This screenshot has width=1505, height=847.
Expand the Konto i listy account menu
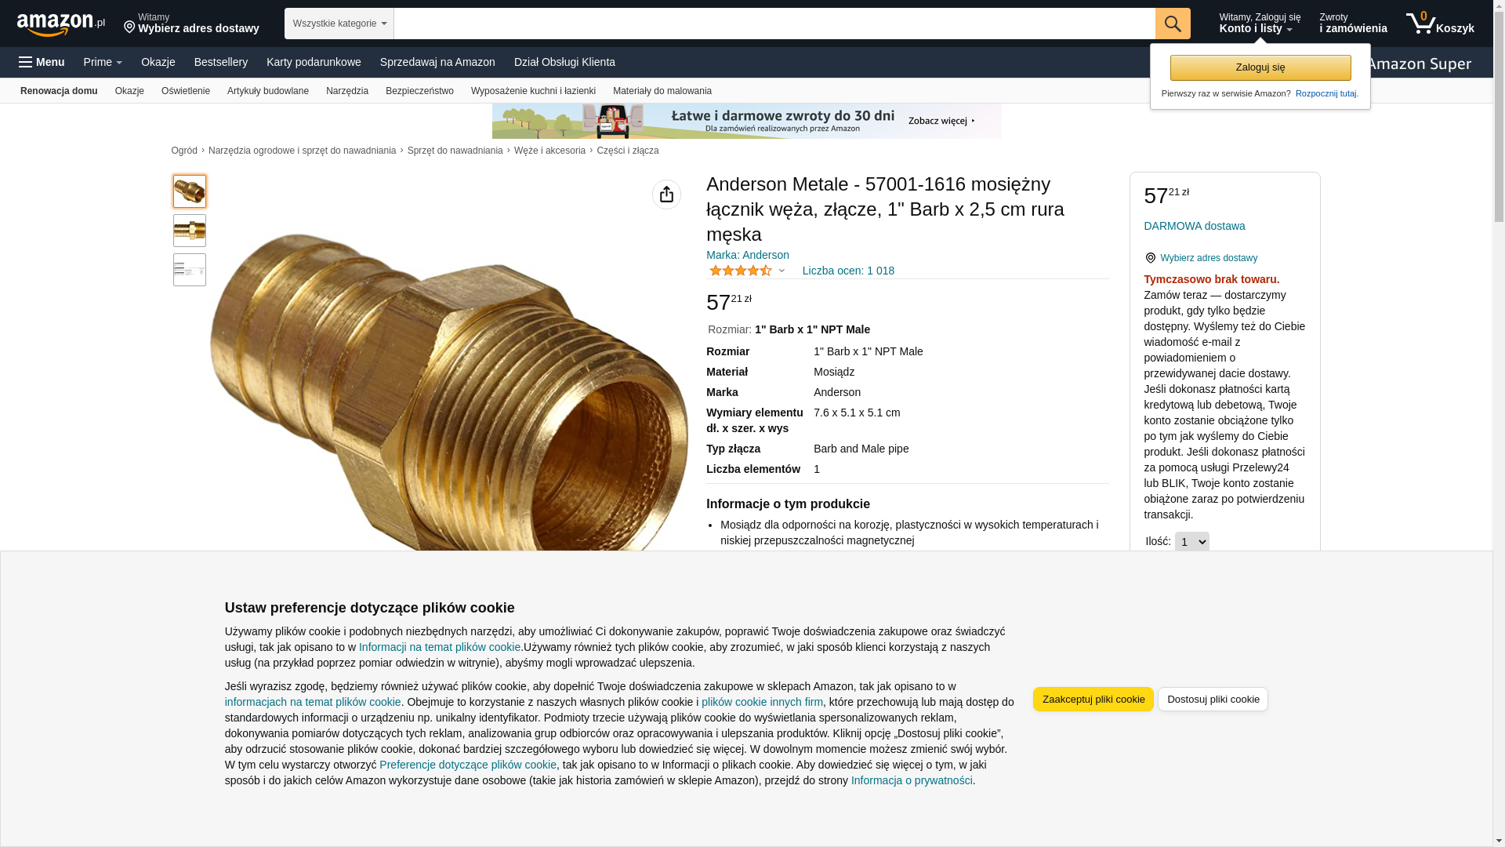[x=1260, y=24]
